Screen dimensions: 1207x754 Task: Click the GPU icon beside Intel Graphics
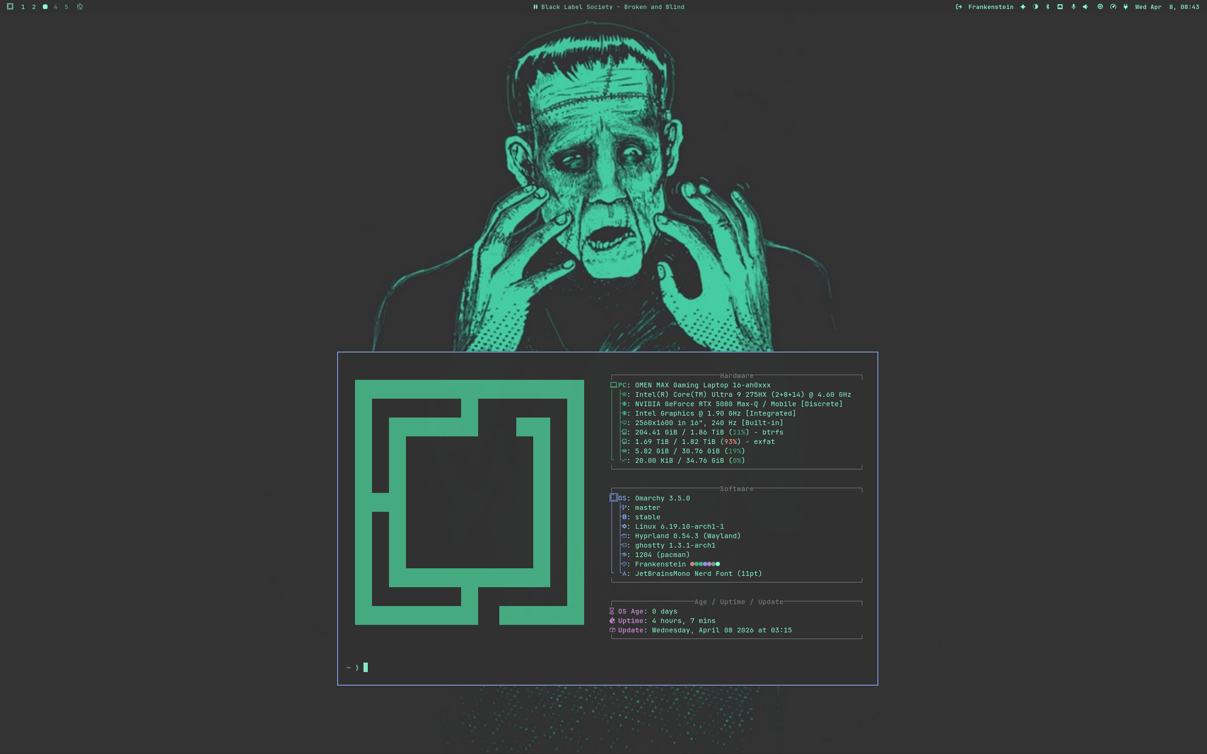pos(624,413)
